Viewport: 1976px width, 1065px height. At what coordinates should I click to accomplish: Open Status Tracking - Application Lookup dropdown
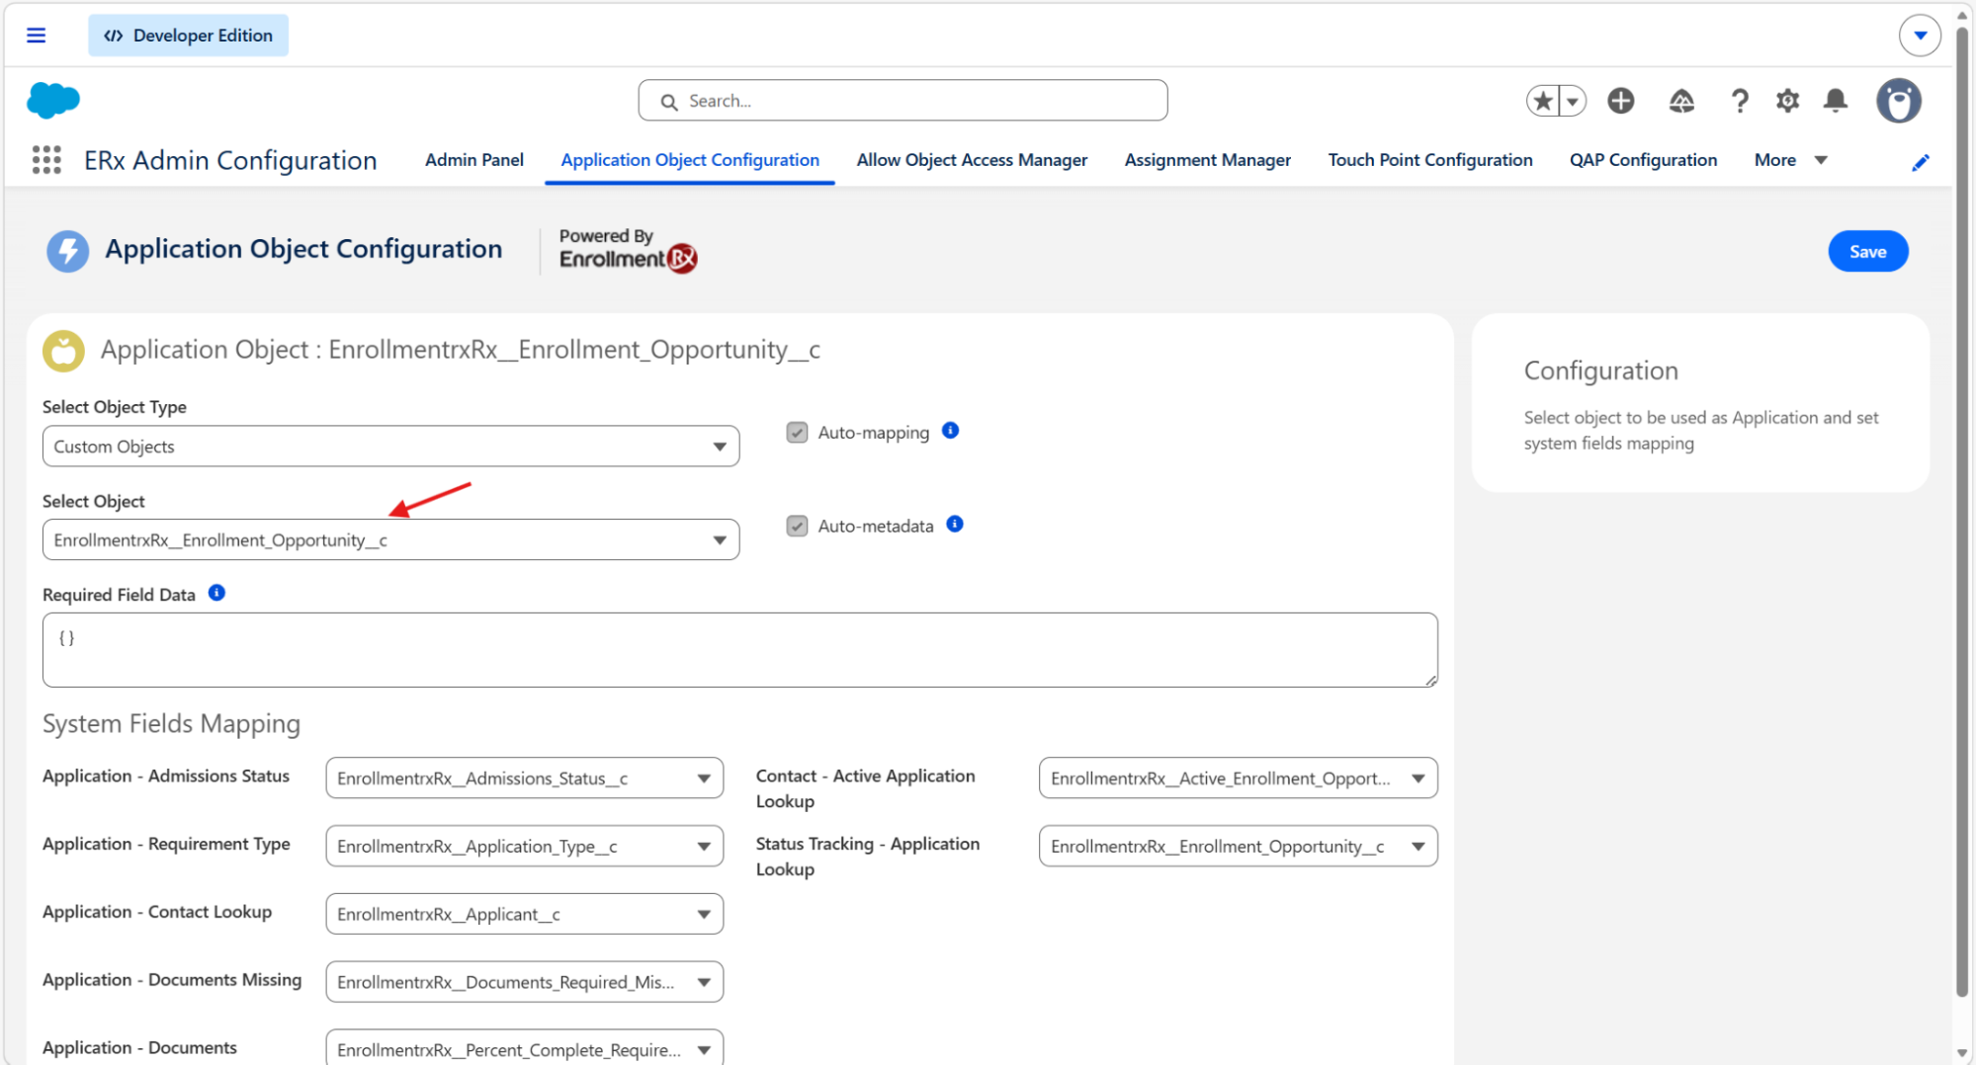pos(1239,847)
